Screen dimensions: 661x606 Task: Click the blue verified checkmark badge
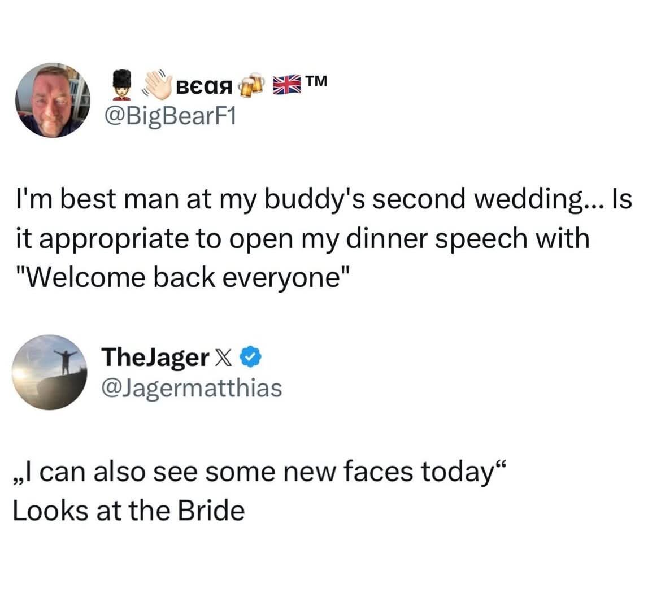coord(251,358)
